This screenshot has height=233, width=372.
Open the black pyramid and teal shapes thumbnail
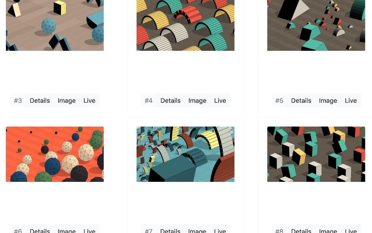click(316, 25)
